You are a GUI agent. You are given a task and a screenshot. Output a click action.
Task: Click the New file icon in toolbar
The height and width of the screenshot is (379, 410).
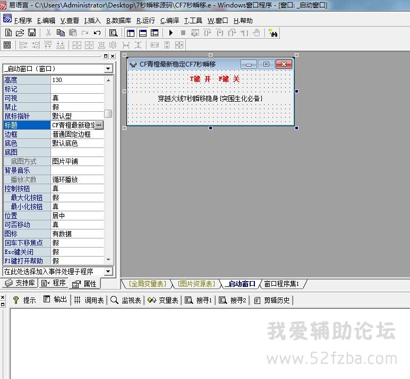click(8, 33)
